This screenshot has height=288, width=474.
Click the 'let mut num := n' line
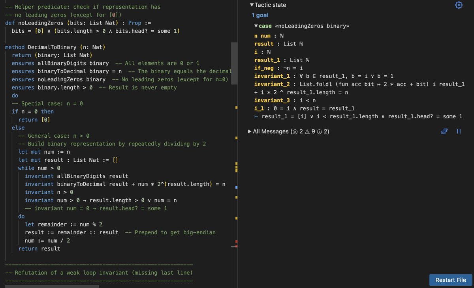pos(44,152)
